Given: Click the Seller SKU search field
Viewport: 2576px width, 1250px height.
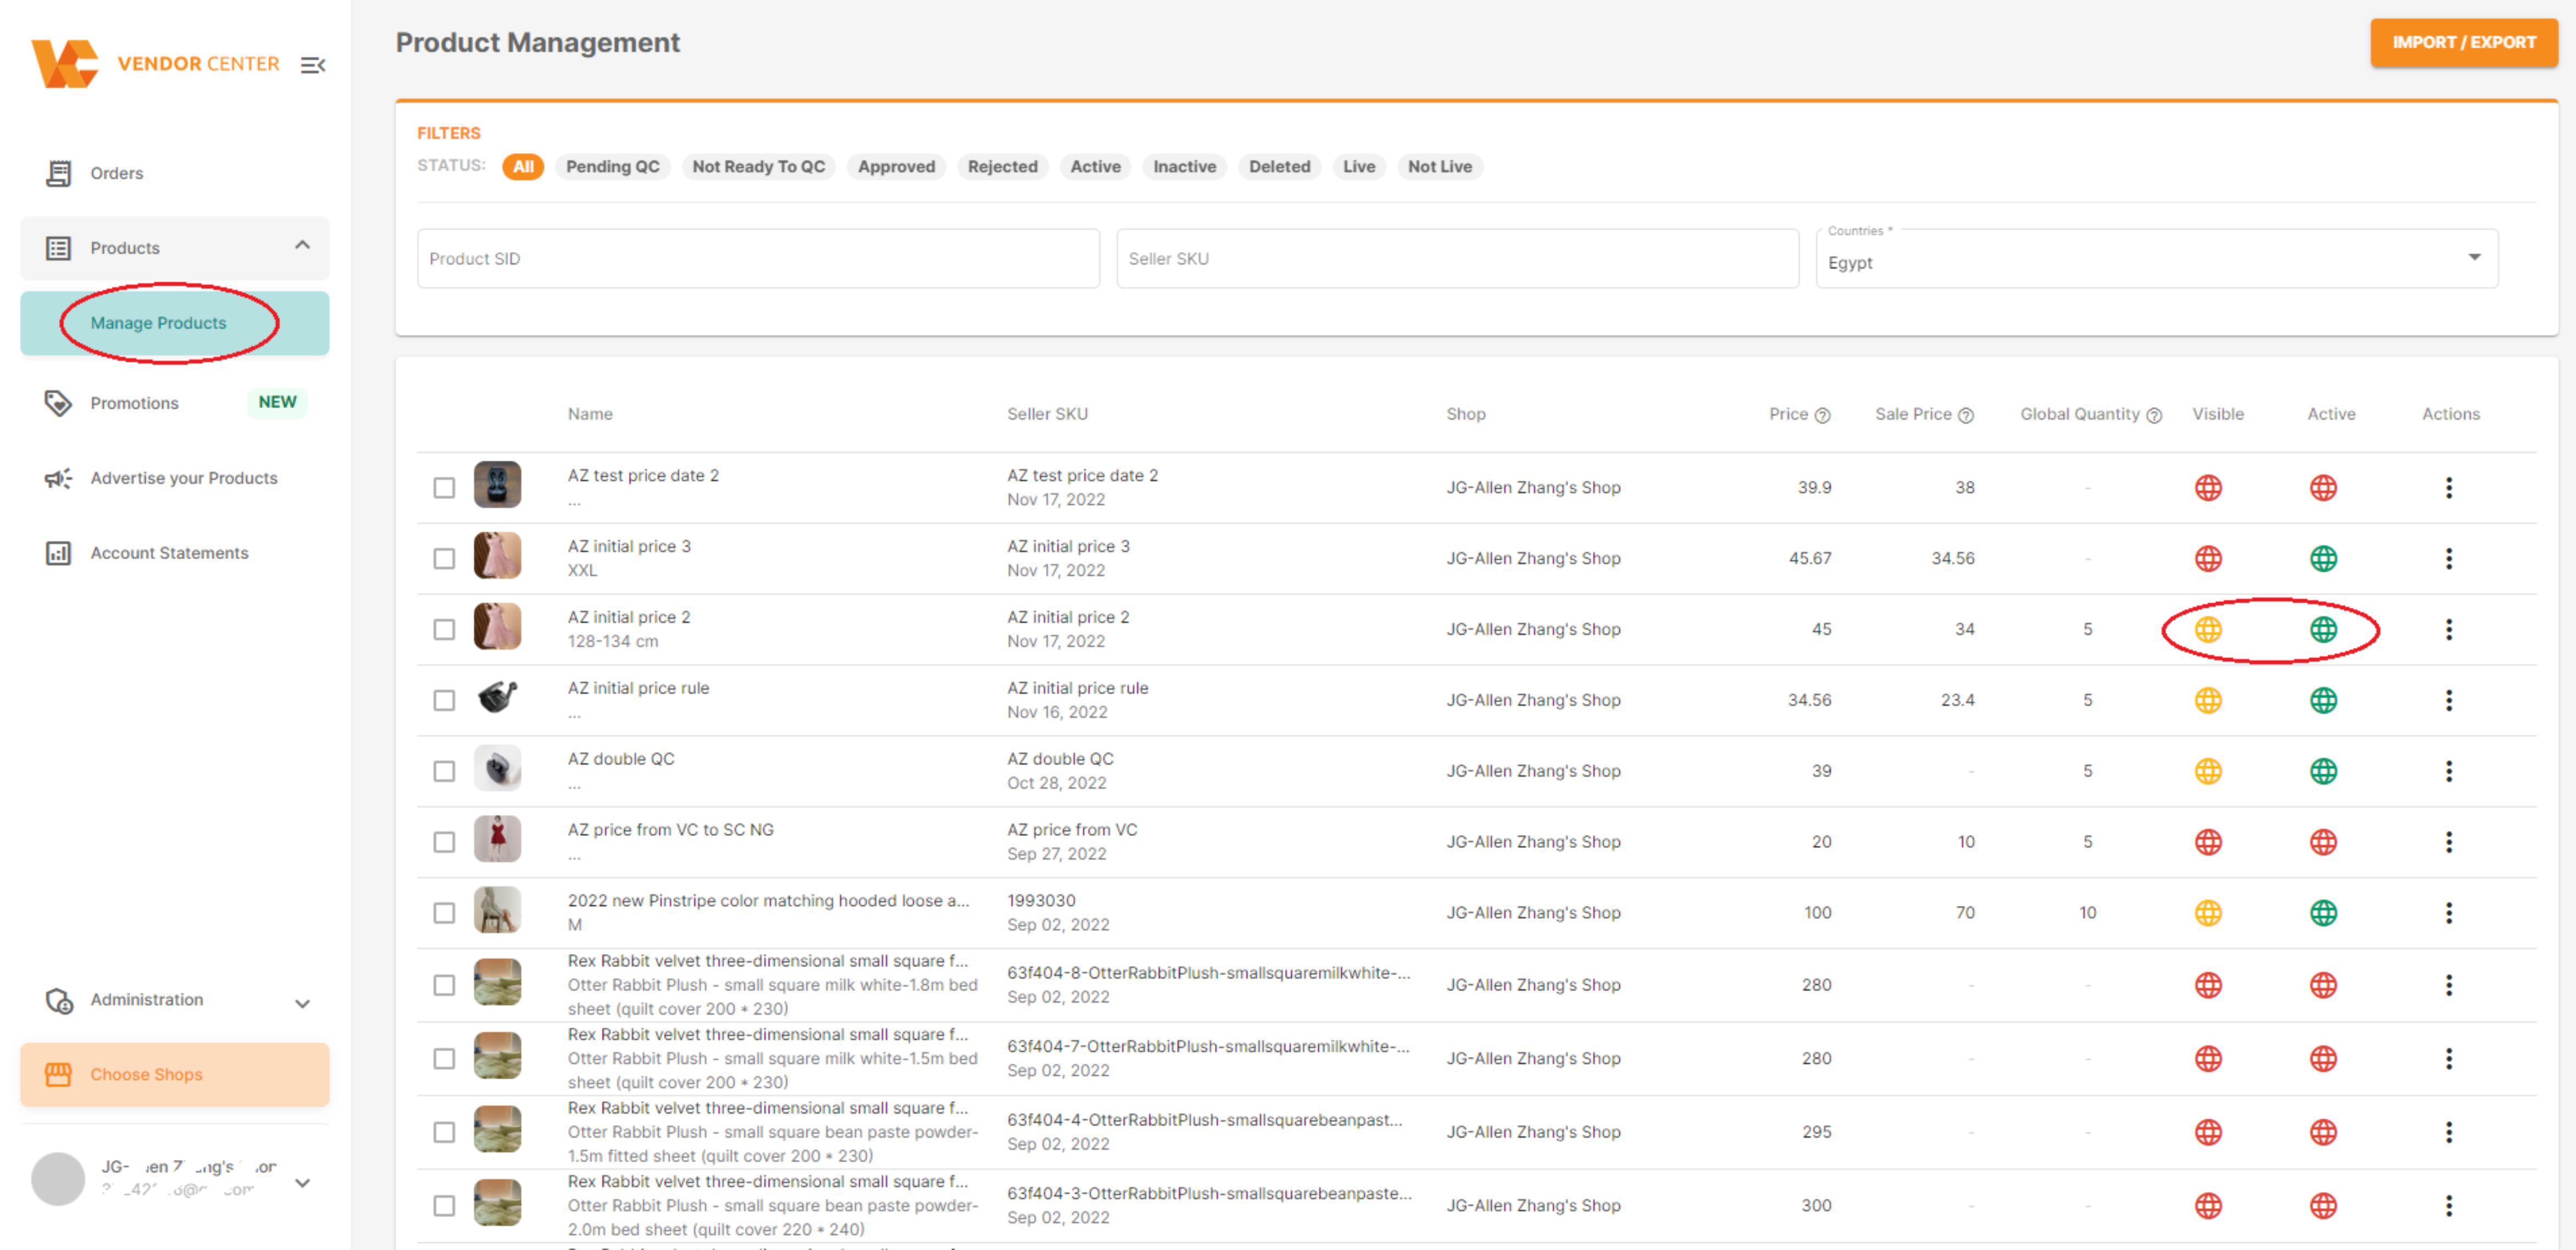Looking at the screenshot, I should (1456, 259).
